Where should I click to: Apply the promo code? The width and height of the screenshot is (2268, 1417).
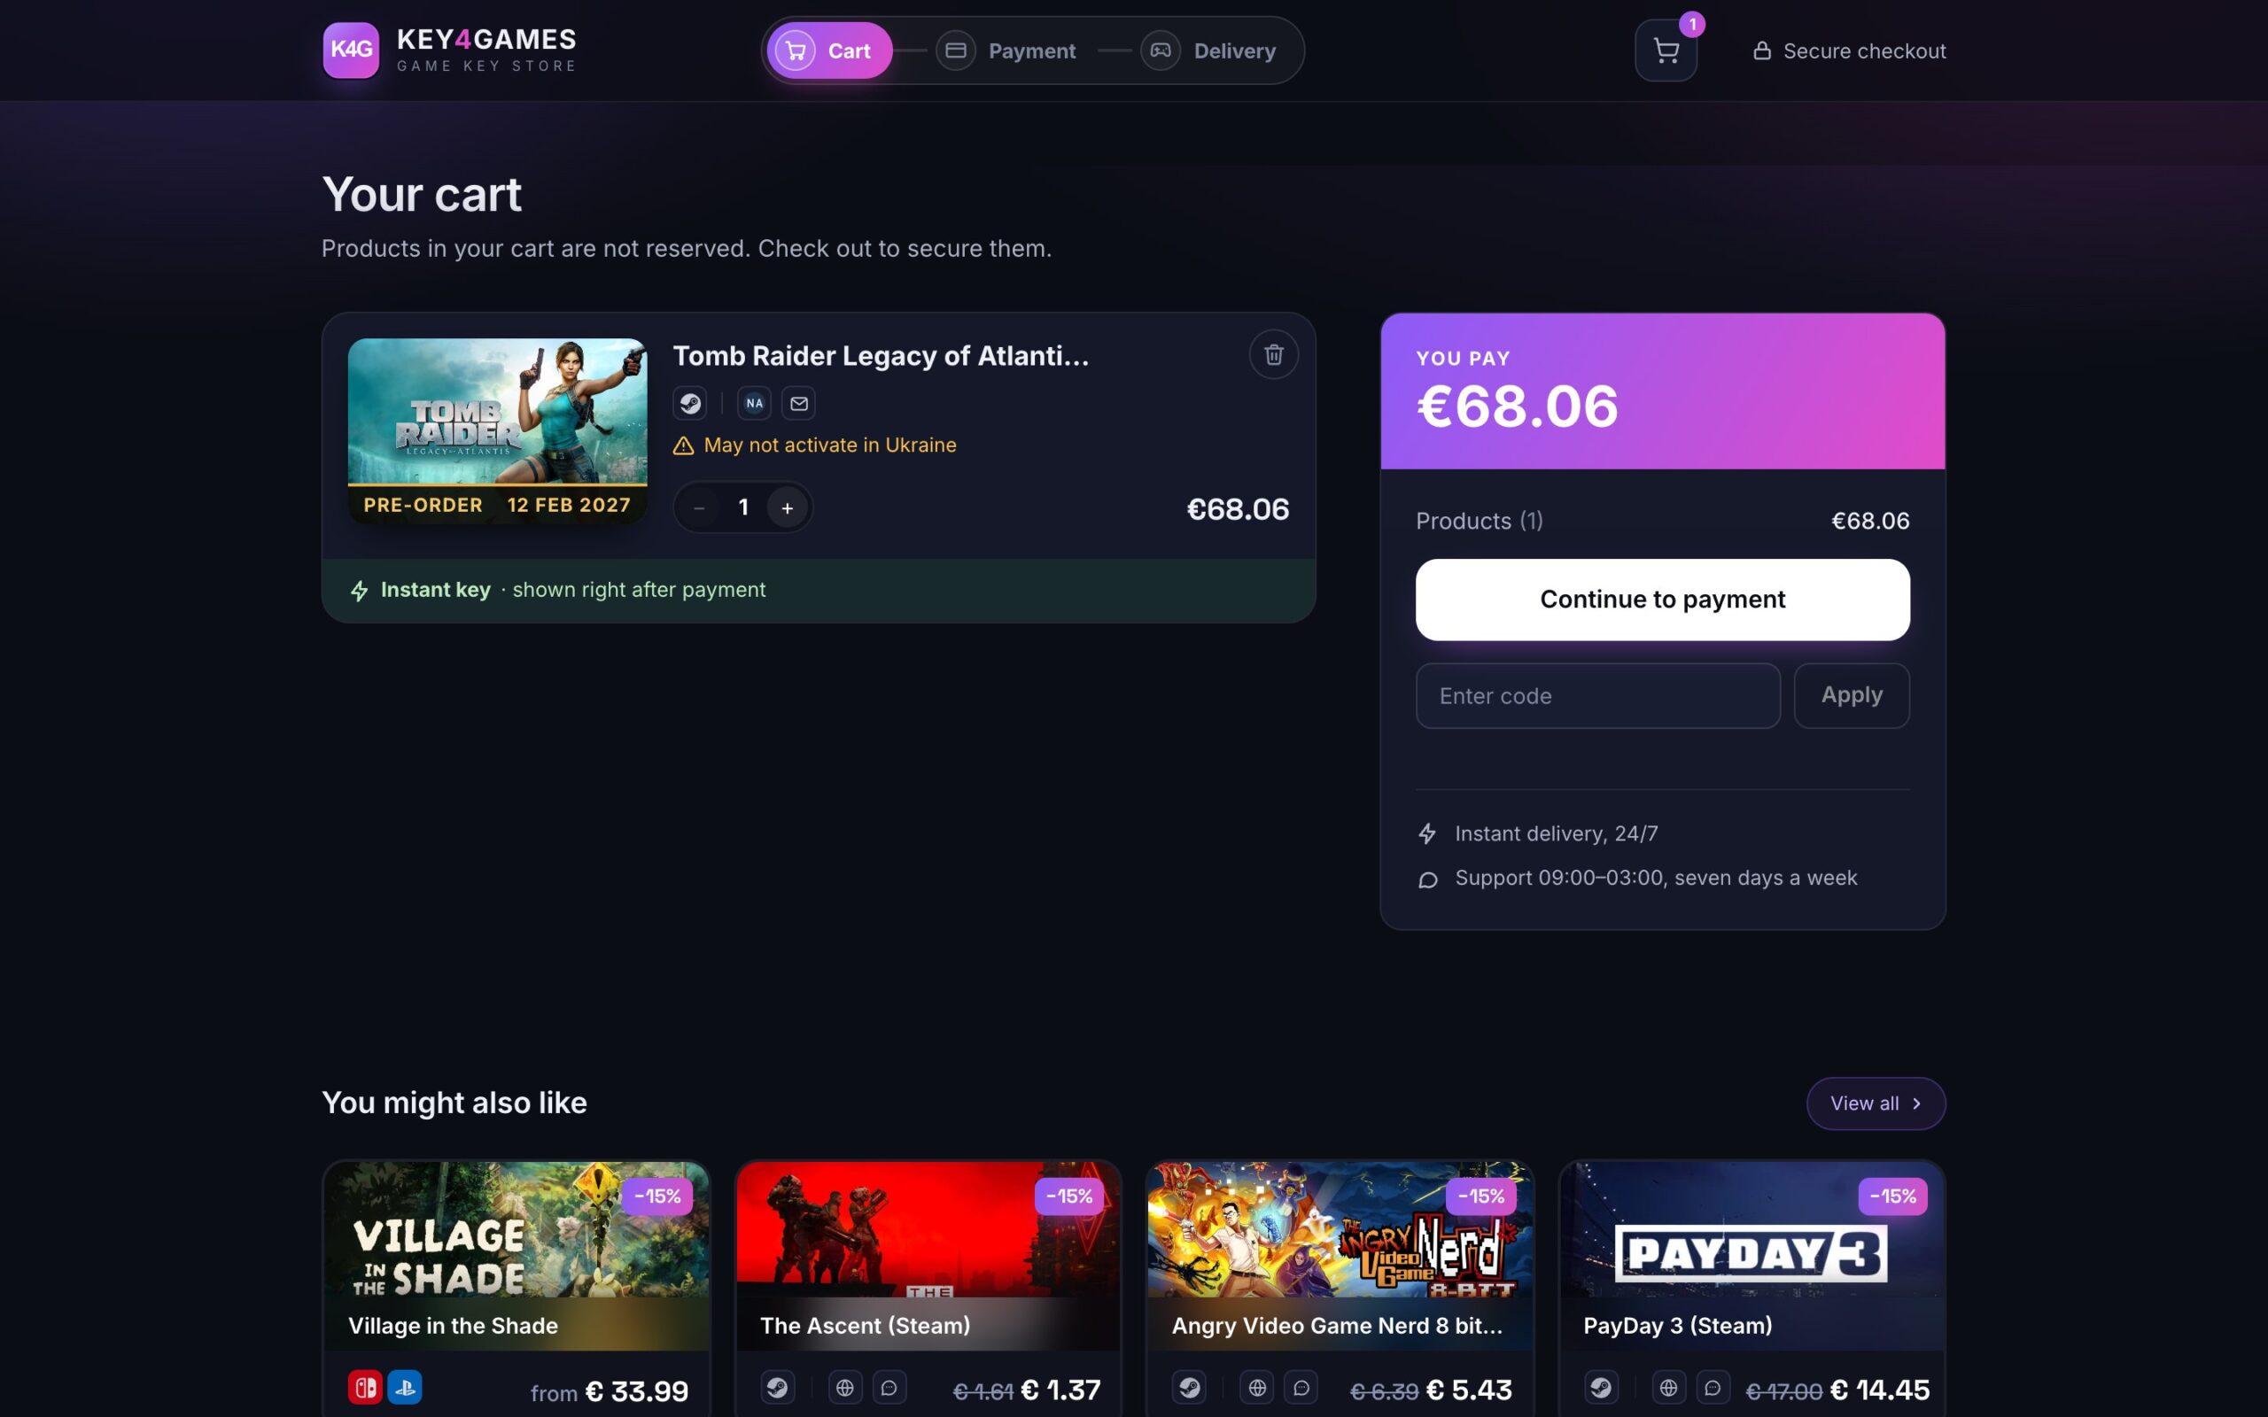click(x=1851, y=695)
